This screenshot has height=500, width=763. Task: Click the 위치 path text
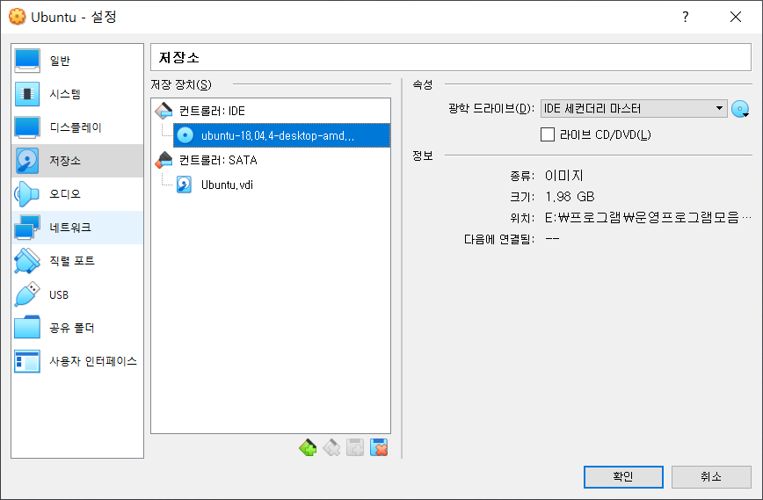[648, 217]
